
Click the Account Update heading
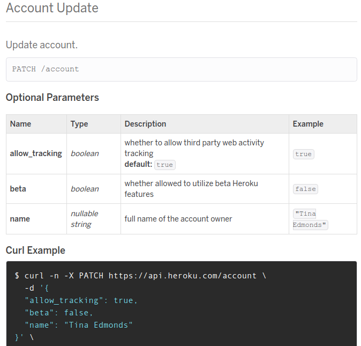52,8
